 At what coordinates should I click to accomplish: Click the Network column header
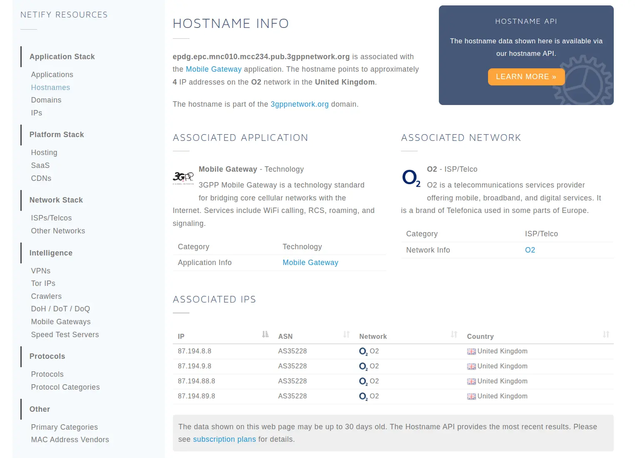(x=373, y=336)
